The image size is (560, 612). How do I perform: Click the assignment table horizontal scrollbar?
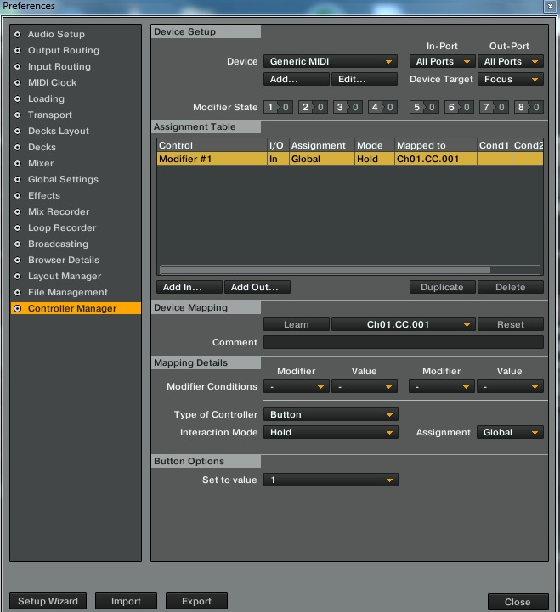(325, 270)
